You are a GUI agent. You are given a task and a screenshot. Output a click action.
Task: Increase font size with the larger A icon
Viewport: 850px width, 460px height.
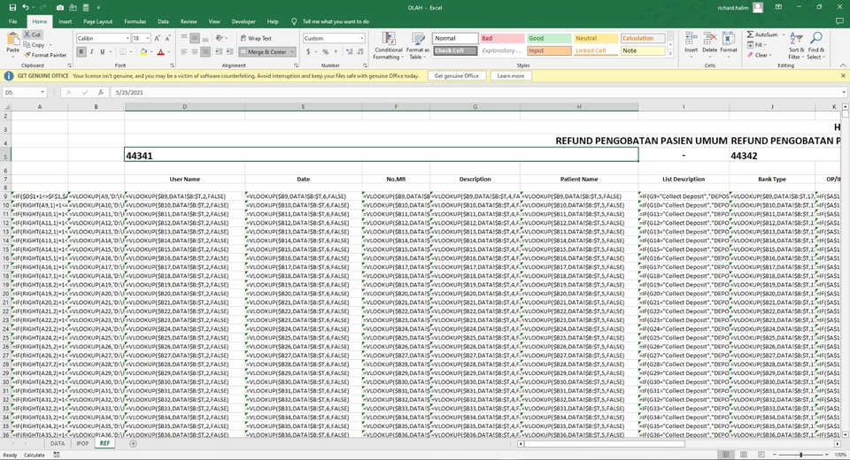[158, 38]
